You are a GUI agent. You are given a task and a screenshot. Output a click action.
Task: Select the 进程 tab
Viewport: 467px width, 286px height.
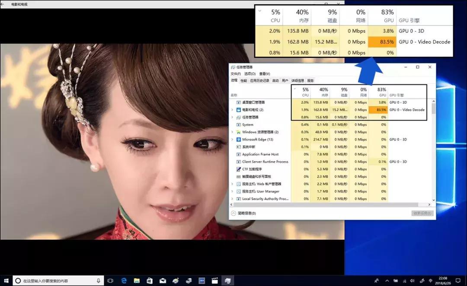(x=234, y=80)
